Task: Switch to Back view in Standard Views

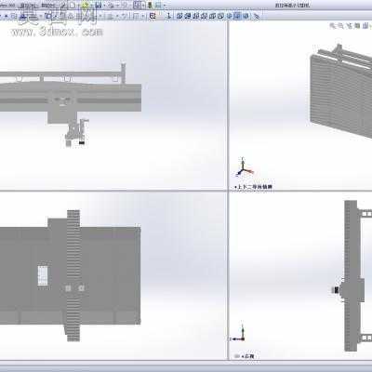Action: [x=188, y=16]
